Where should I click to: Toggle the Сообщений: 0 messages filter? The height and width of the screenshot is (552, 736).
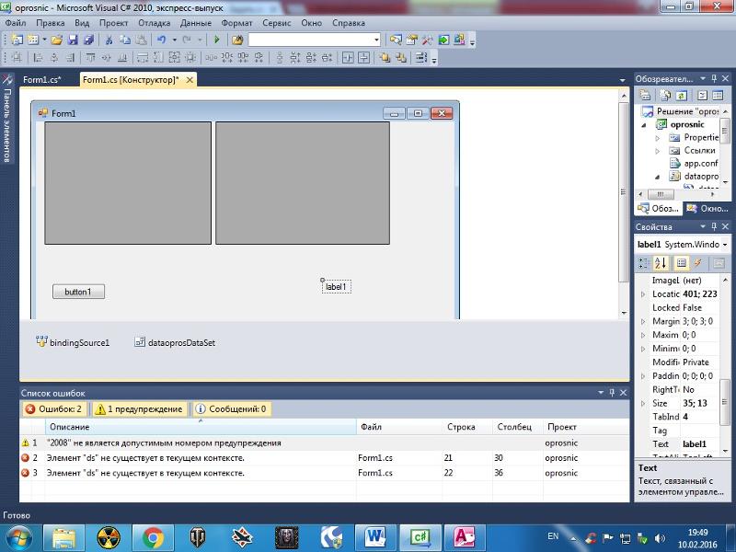[x=230, y=409]
